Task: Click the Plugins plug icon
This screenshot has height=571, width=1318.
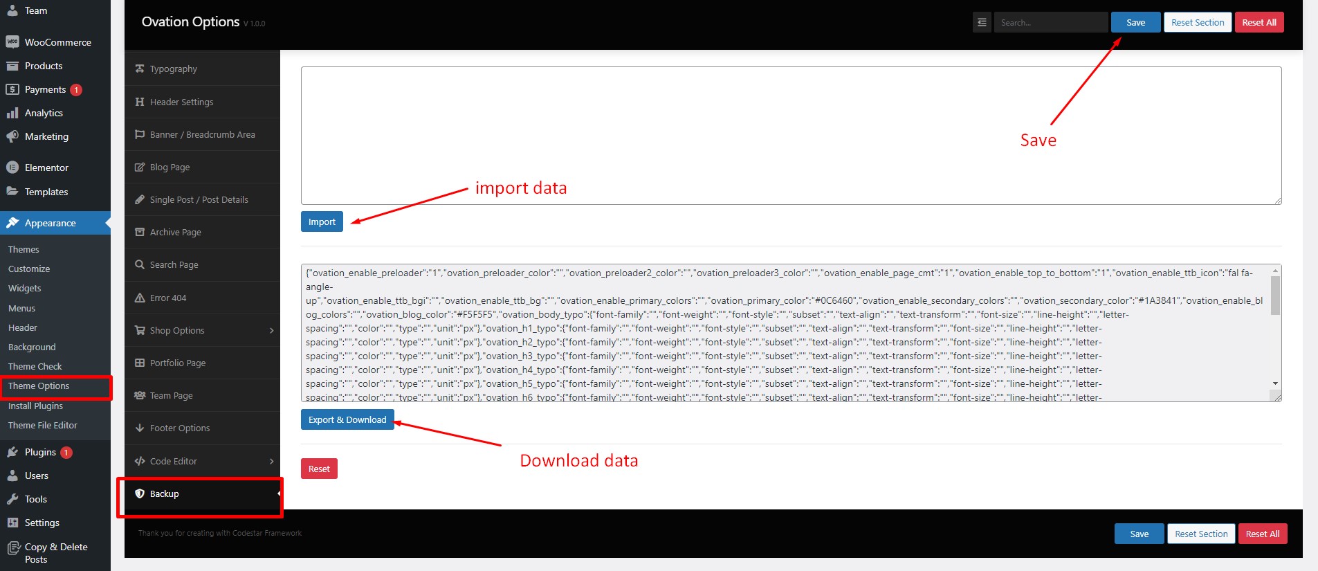Action: [x=12, y=452]
